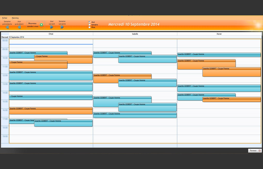Viewport: 263px width, 169px height.
Task: Open the Fichier menu
Action: (x=5, y=18)
